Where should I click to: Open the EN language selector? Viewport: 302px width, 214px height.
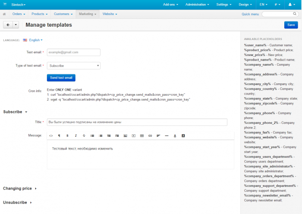[x=263, y=4]
